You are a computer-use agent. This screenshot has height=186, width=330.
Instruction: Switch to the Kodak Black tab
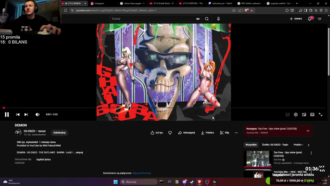[x=162, y=3]
